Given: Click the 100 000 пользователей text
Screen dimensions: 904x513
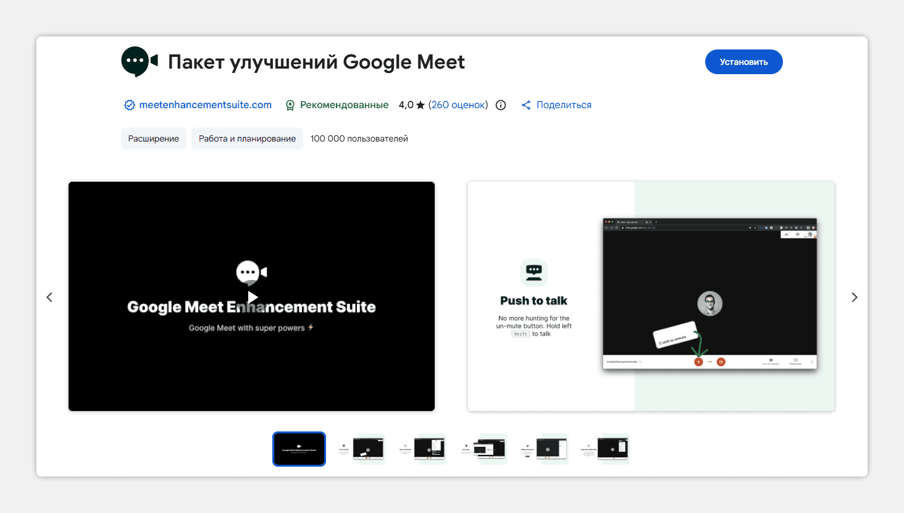Looking at the screenshot, I should click(359, 138).
